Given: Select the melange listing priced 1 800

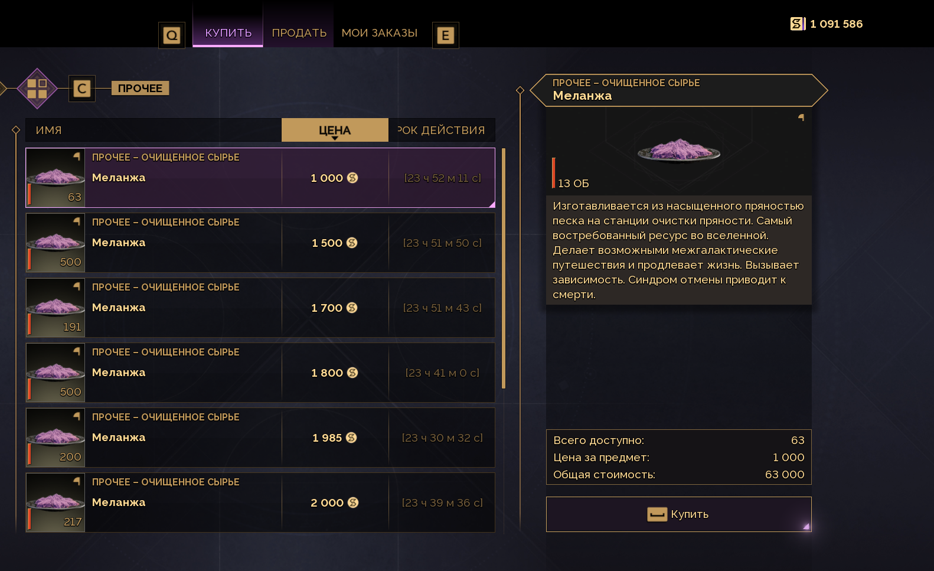Looking at the screenshot, I should (x=260, y=373).
